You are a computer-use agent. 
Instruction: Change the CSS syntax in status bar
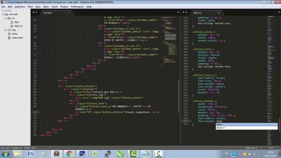coord(270,148)
